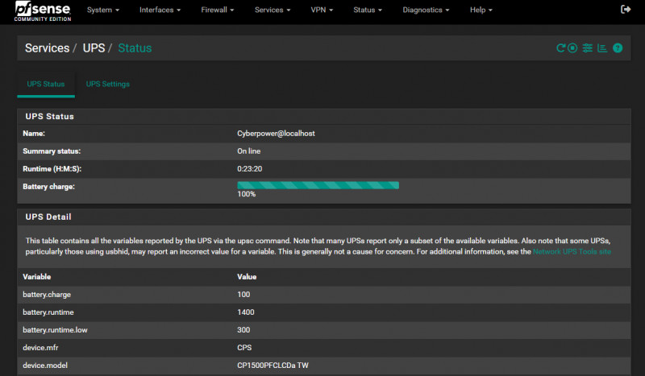Open the Help menu
This screenshot has width=645, height=376.
481,10
